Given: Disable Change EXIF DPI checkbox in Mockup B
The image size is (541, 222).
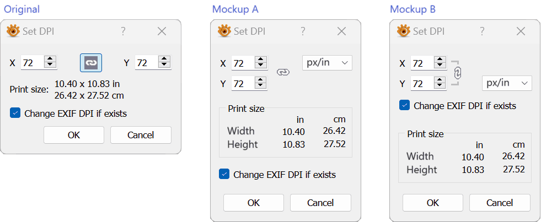Looking at the screenshot, I should coord(404,105).
